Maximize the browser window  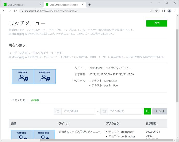pyautogui.click(x=167, y=3)
